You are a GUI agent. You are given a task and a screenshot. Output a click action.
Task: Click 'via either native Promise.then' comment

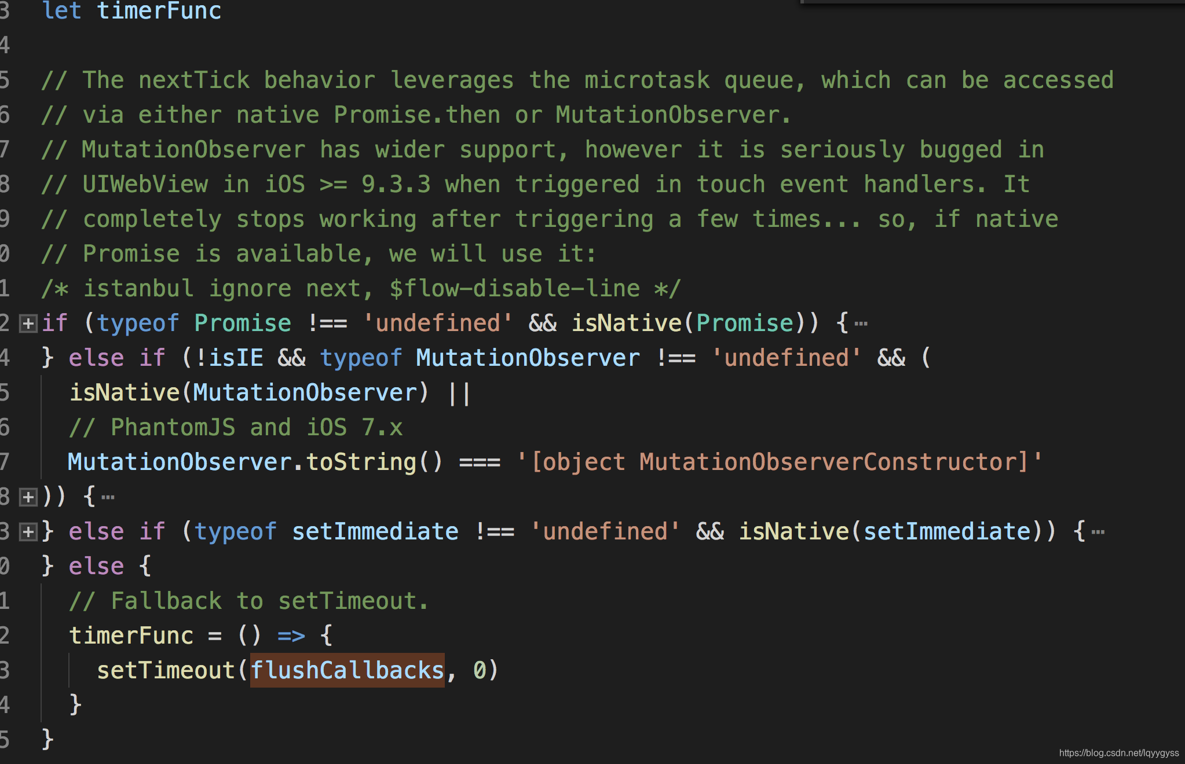coord(416,115)
